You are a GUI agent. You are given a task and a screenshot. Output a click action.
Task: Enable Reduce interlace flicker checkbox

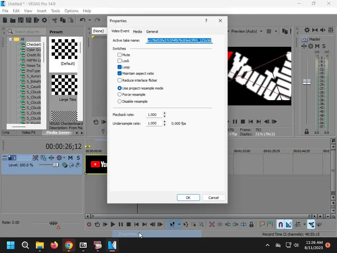tap(119, 80)
